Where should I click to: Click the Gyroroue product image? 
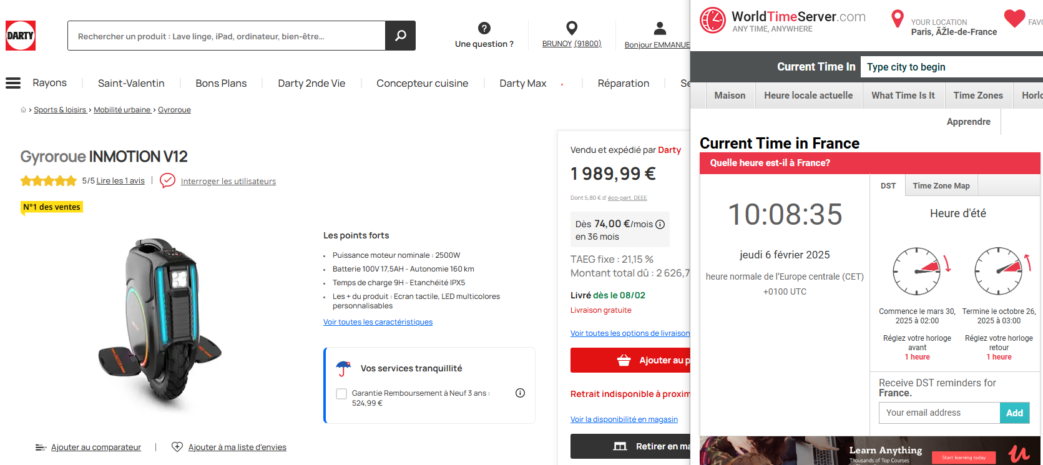[161, 321]
